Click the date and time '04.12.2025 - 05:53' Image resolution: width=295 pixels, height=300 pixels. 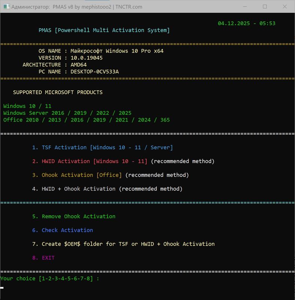pyautogui.click(x=246, y=23)
